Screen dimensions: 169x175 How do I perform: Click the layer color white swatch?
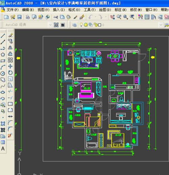[x=100, y=25]
